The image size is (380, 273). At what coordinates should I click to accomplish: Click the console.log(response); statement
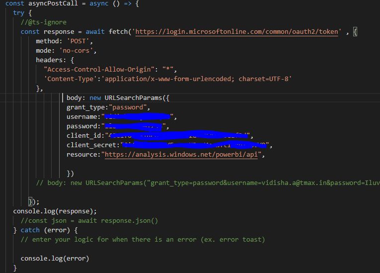(55, 211)
